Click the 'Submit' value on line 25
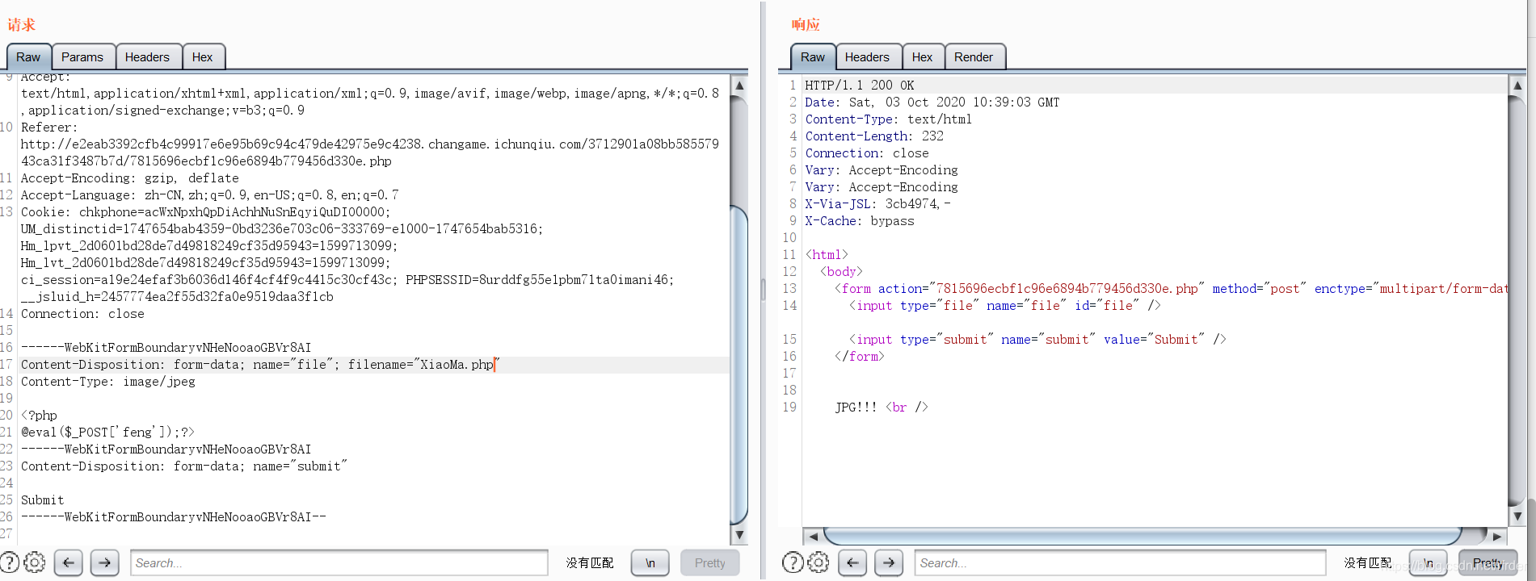This screenshot has width=1536, height=581. (x=42, y=500)
